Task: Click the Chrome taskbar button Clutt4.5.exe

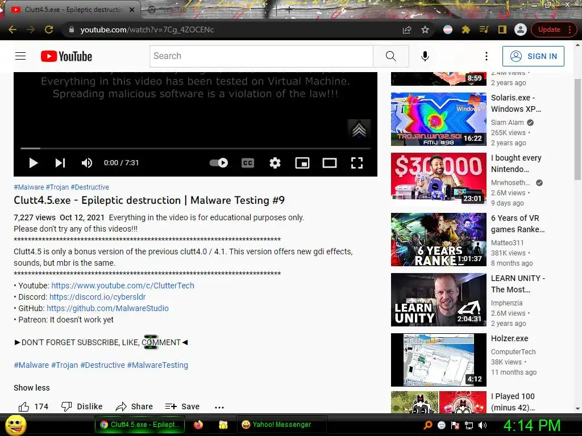Action: click(140, 425)
